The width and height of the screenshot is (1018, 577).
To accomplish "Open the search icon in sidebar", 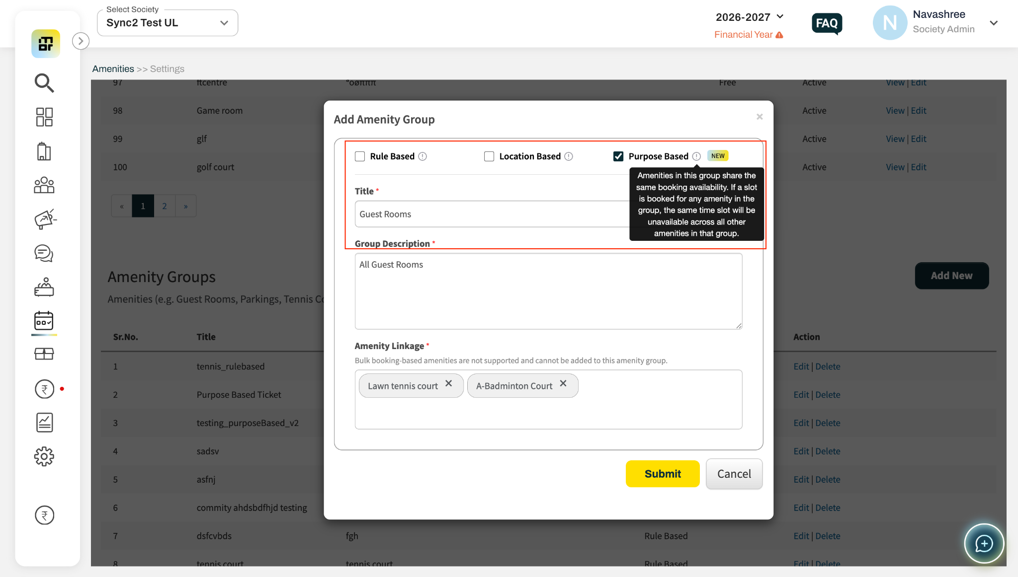I will click(x=44, y=83).
